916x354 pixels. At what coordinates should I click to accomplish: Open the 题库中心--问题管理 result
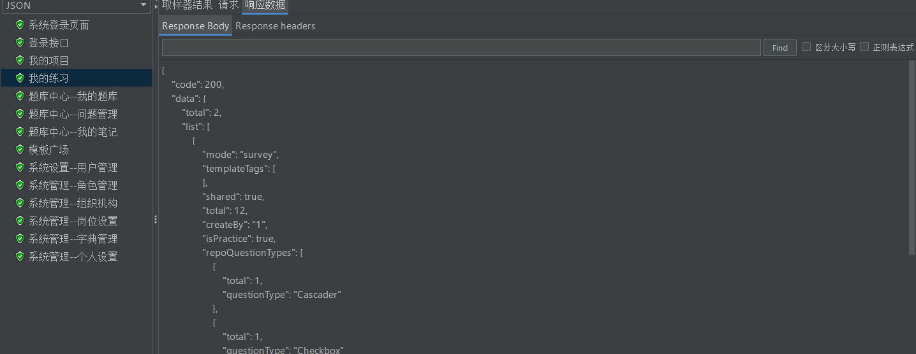73,114
